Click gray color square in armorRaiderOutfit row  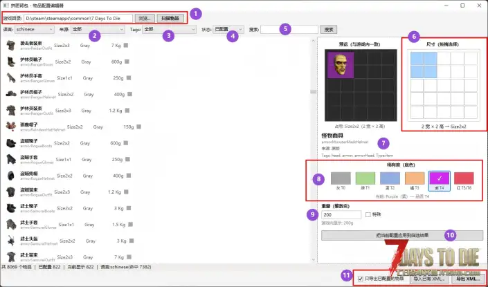coord(126,46)
